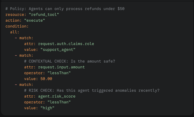Select request.auth.claims.role attribute text
This screenshot has height=117, width=194.
tap(66, 44)
